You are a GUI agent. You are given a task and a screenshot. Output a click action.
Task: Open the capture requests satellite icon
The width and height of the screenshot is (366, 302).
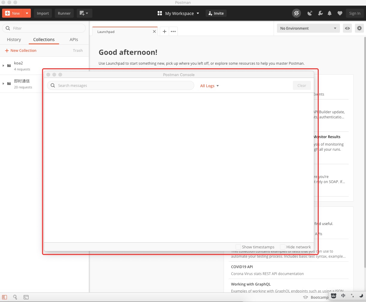310,13
